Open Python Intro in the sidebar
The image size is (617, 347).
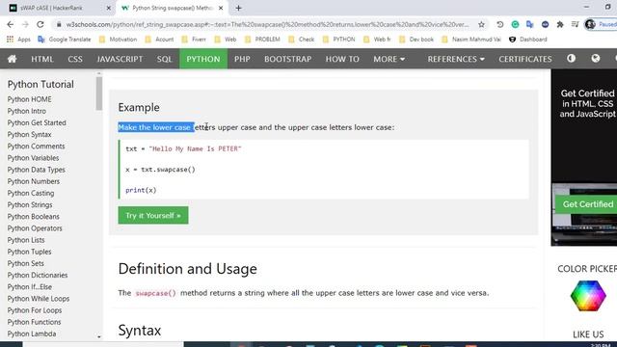tap(26, 111)
